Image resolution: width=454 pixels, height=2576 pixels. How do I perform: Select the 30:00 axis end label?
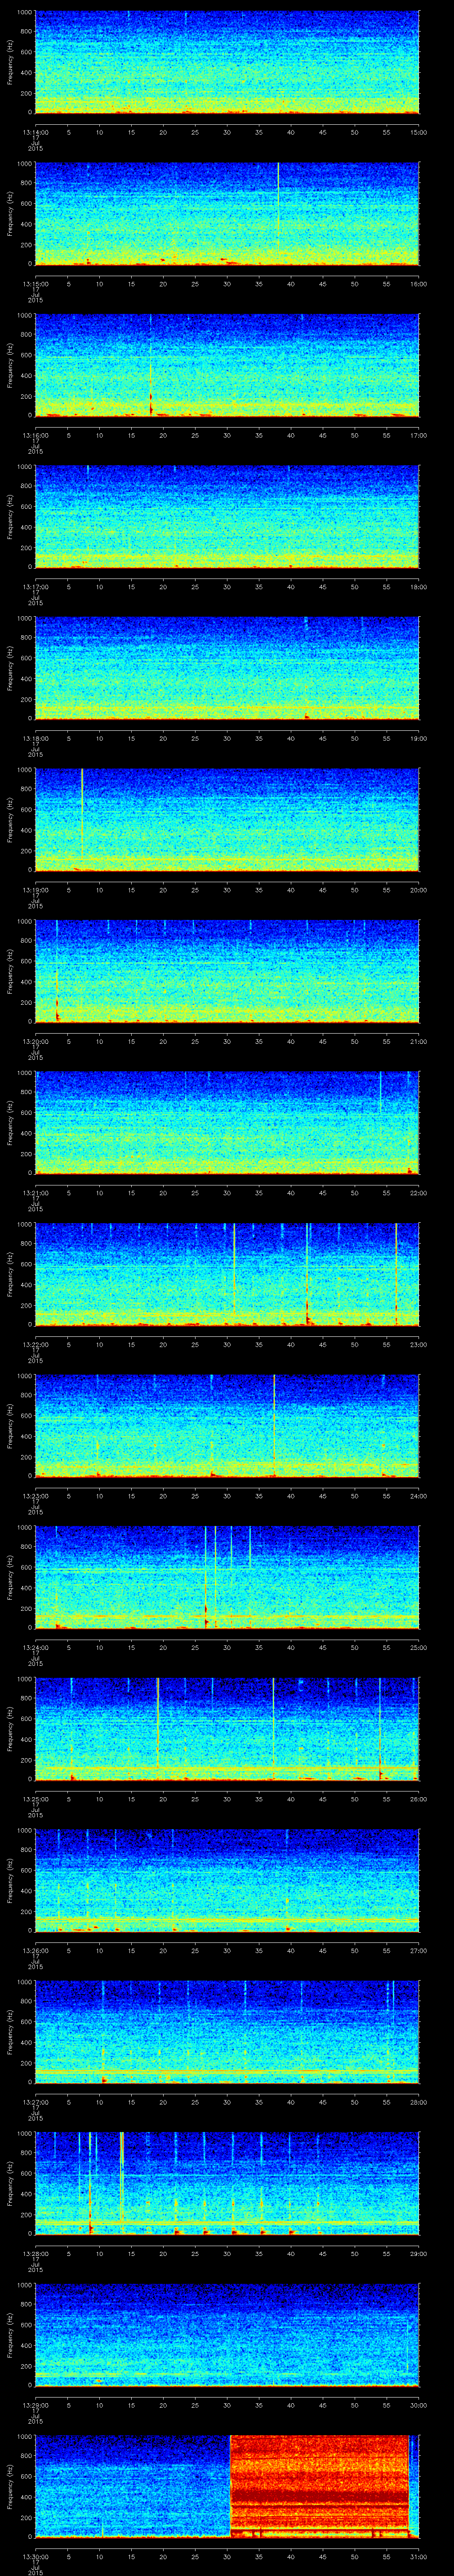point(418,2404)
